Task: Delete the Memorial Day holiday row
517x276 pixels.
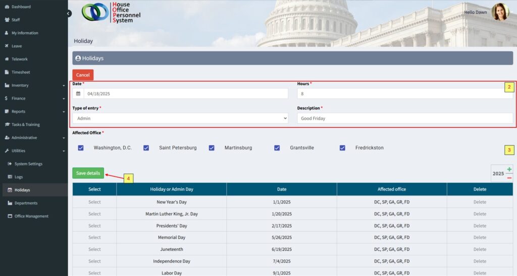Action: coord(480,238)
